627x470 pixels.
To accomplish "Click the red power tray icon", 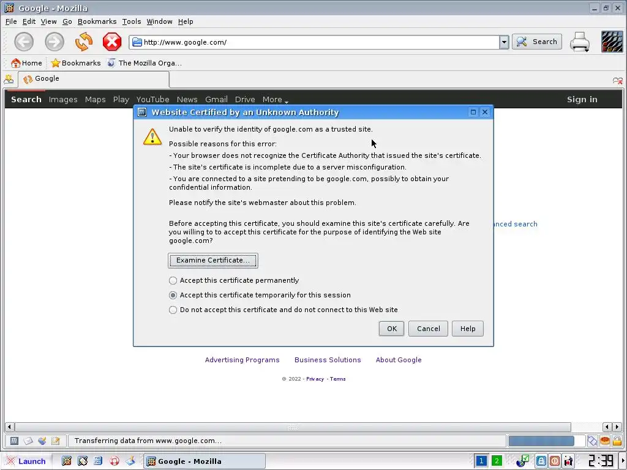I will [555, 461].
